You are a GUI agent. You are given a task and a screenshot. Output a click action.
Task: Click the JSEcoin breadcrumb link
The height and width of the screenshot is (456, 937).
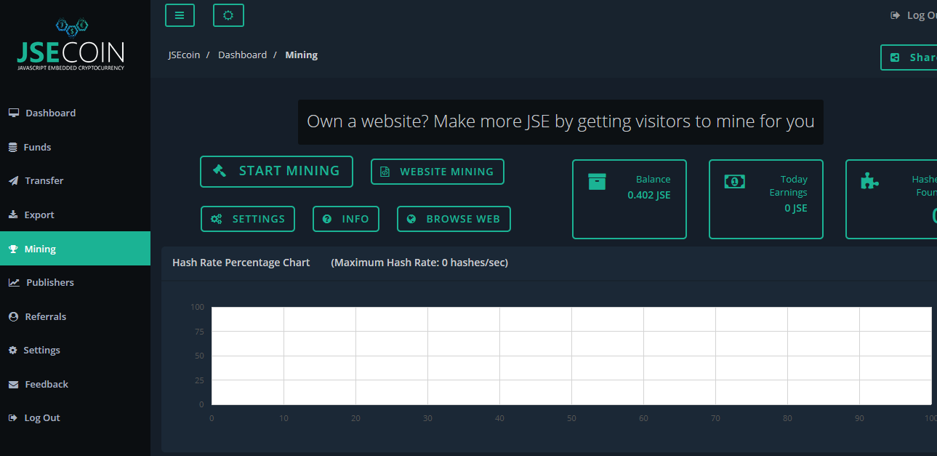[x=184, y=55]
